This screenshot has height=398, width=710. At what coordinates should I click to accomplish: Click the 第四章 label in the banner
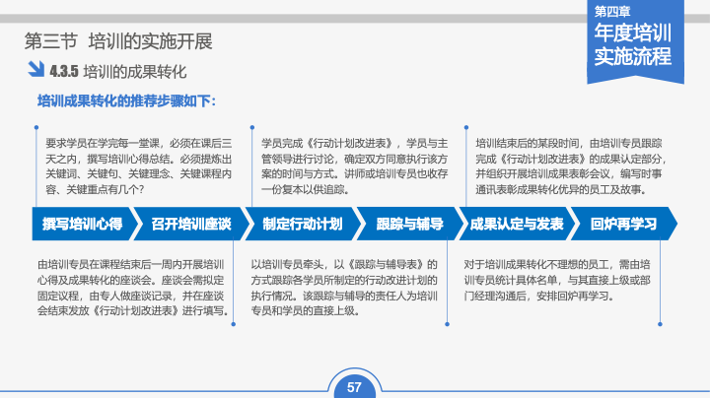612,11
